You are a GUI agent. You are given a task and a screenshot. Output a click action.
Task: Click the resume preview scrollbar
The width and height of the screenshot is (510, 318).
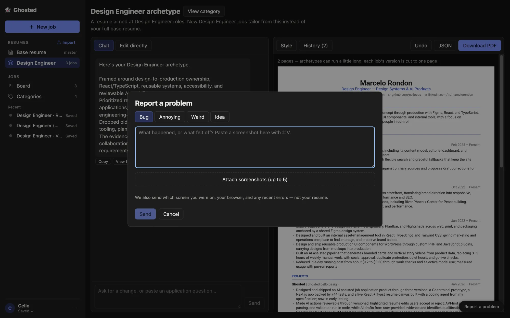(x=501, y=111)
